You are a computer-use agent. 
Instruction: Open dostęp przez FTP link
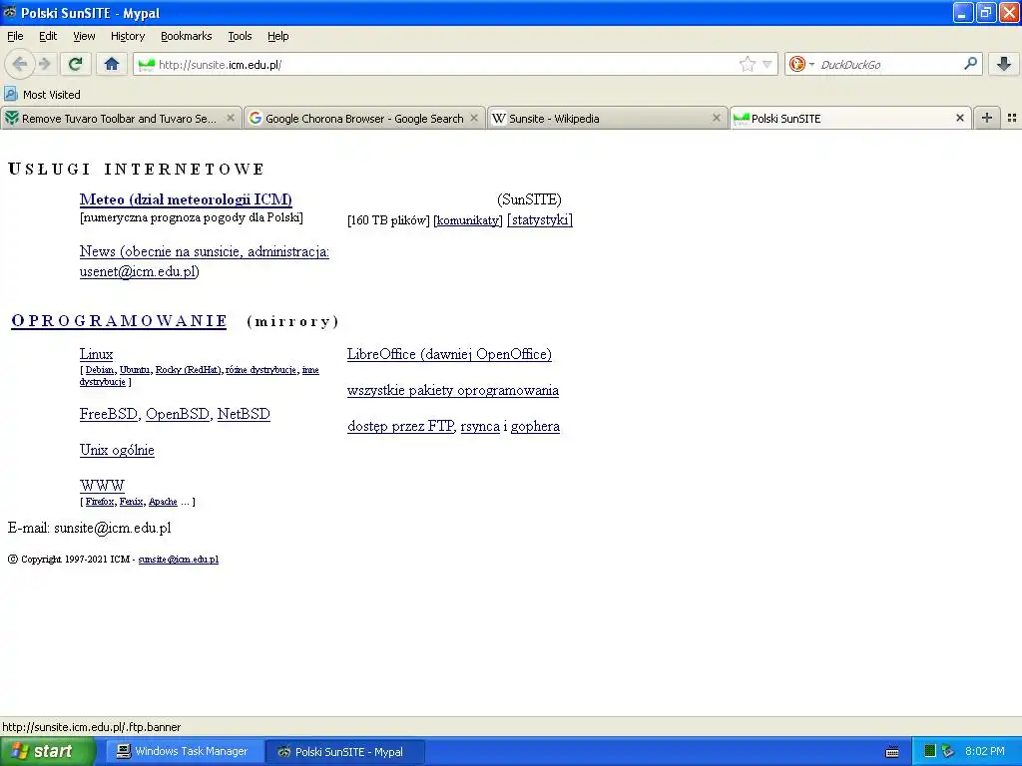[x=400, y=426]
